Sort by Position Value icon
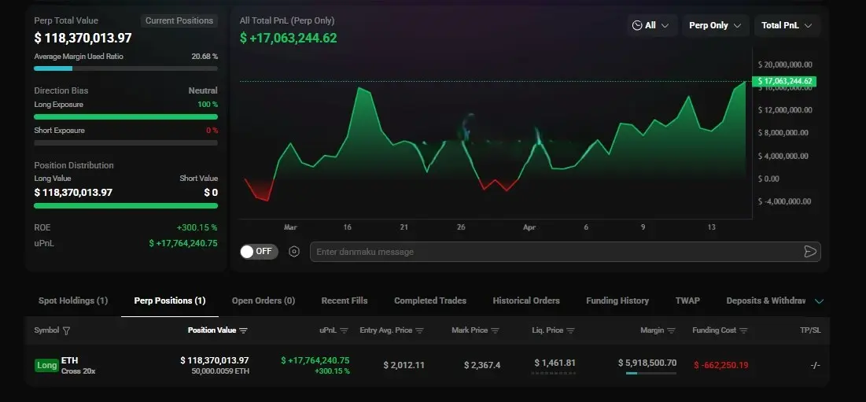Screen dimensions: 866x402 click(x=243, y=330)
